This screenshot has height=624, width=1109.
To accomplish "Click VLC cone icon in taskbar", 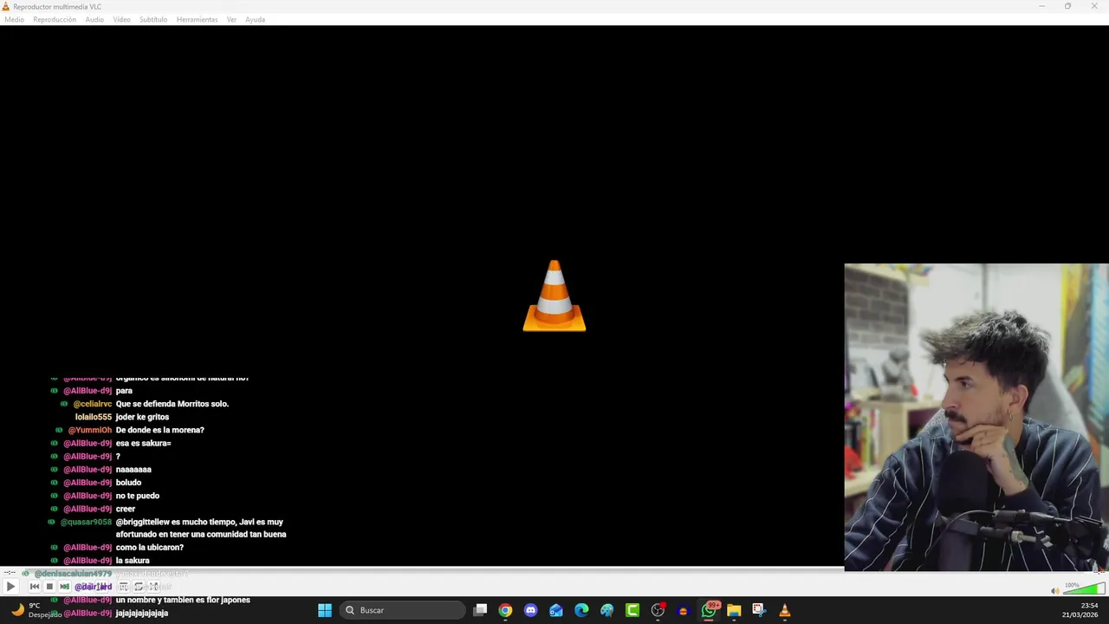I will [785, 610].
